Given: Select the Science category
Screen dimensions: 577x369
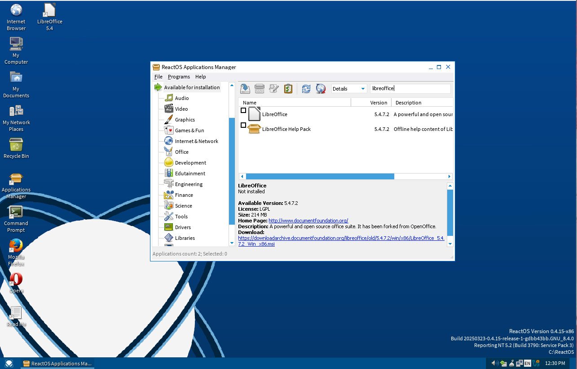Looking at the screenshot, I should point(178,206).
